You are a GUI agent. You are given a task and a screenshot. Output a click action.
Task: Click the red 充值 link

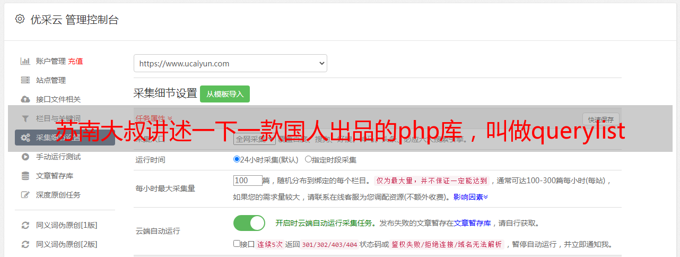tap(75, 61)
